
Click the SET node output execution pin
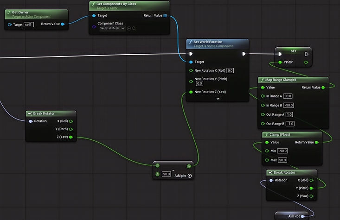pyautogui.click(x=307, y=54)
